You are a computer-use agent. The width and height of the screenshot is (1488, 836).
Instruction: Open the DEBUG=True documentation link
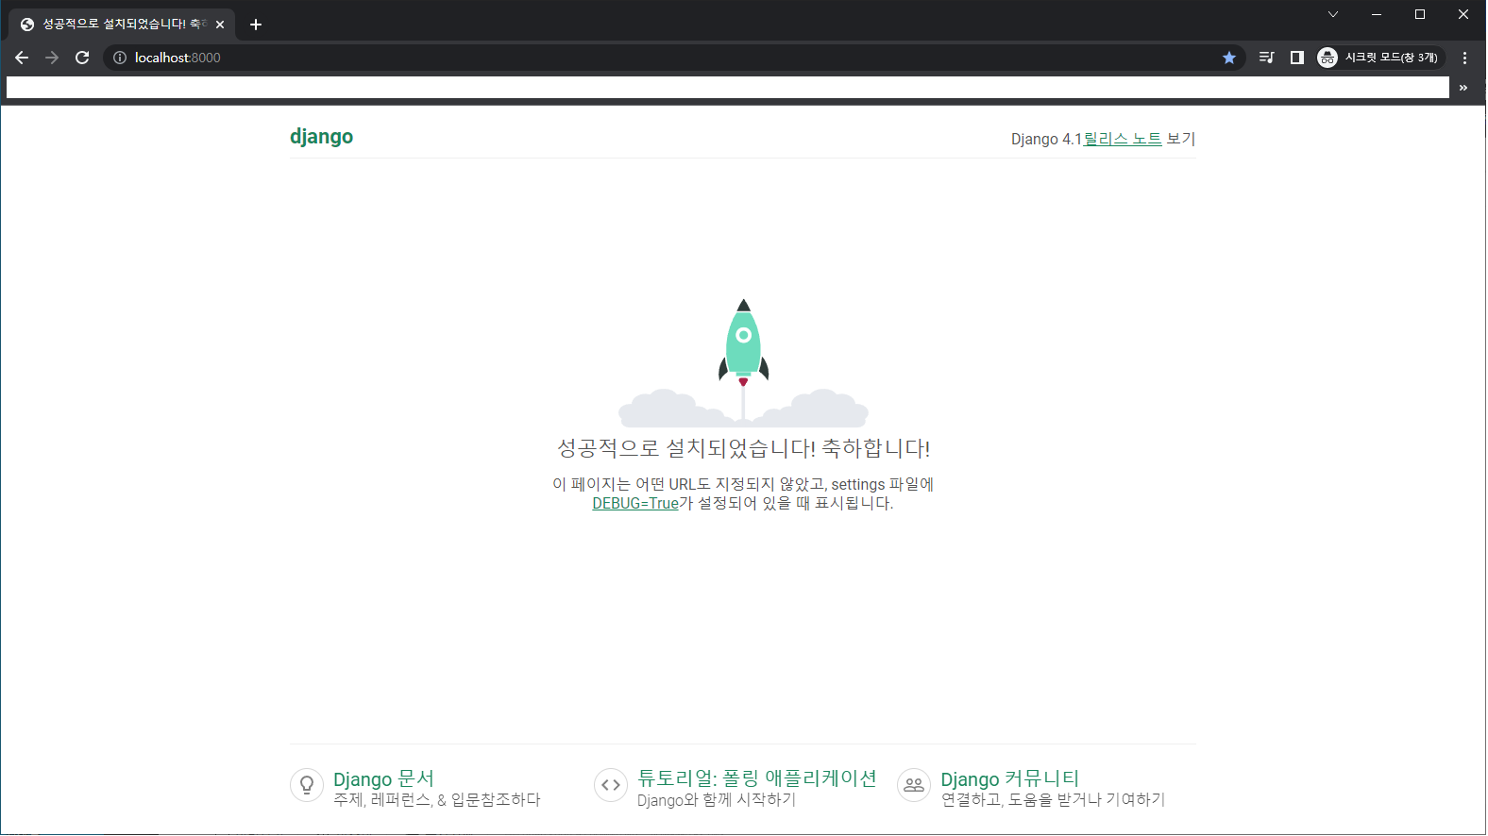(x=635, y=503)
